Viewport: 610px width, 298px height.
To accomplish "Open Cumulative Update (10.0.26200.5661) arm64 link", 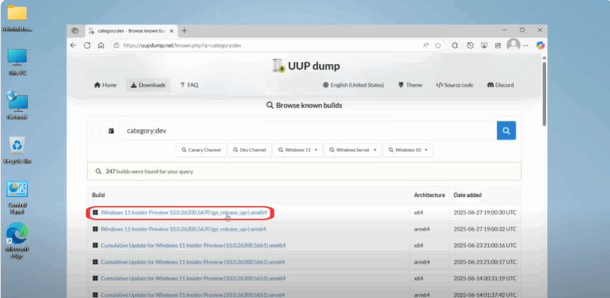I will 192,262.
